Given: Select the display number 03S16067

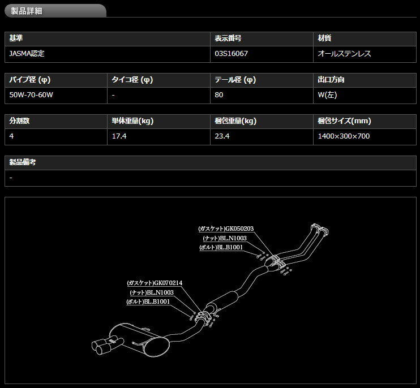Looking at the screenshot, I should tap(231, 54).
